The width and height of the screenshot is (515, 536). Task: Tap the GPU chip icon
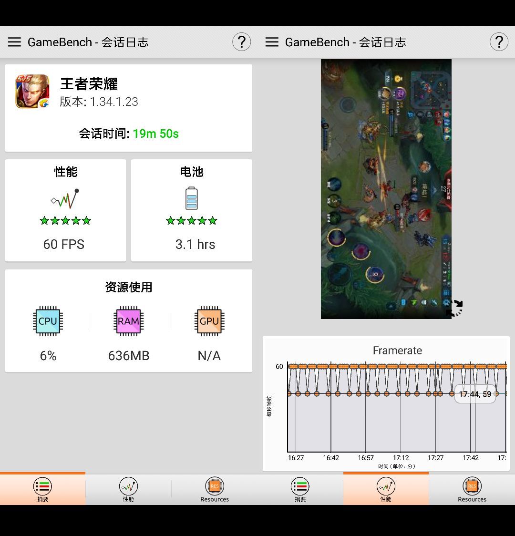pos(209,321)
